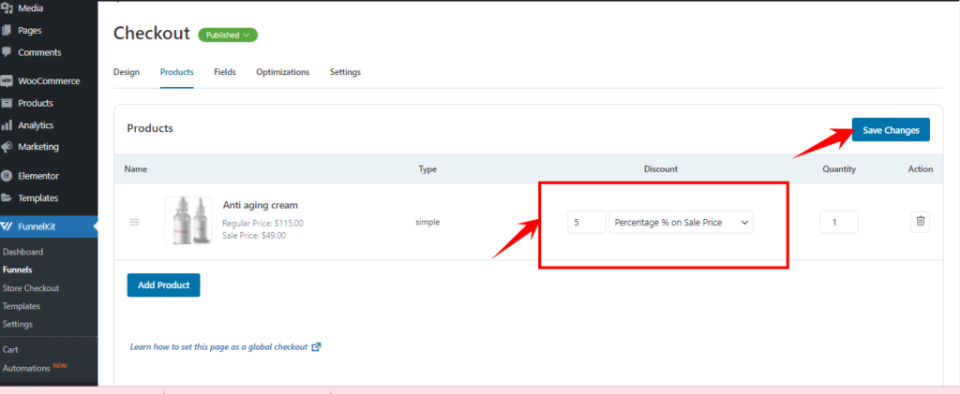Click the Analytics bar chart icon

[7, 125]
